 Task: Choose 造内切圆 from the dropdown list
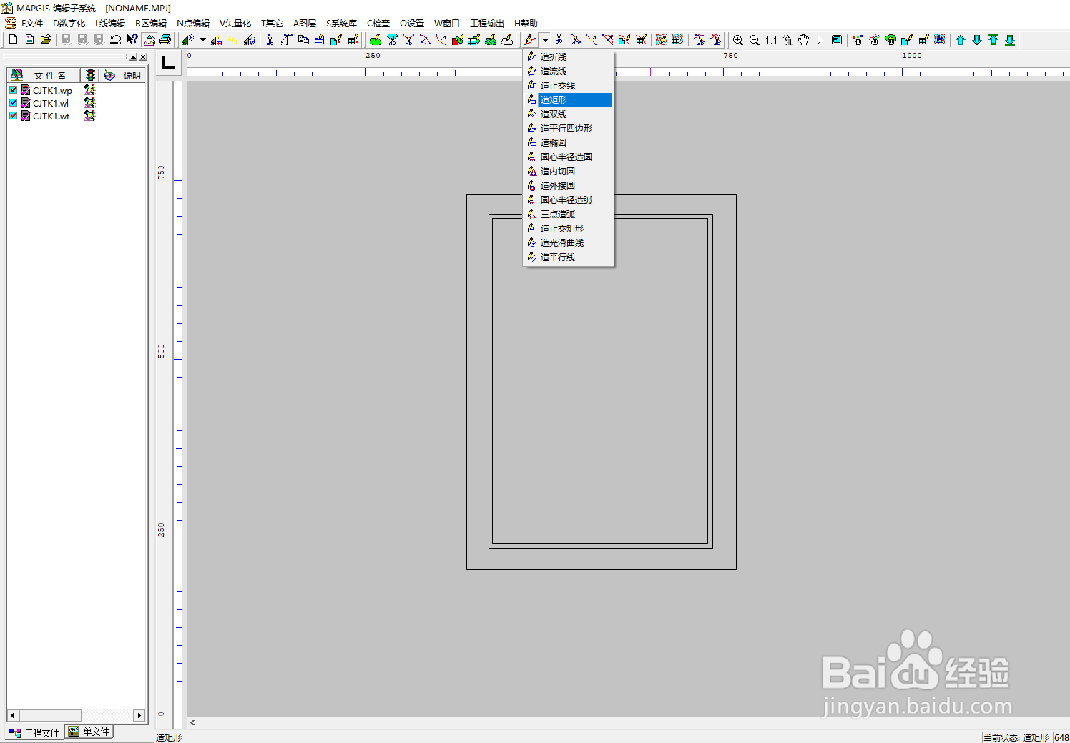[x=569, y=171]
